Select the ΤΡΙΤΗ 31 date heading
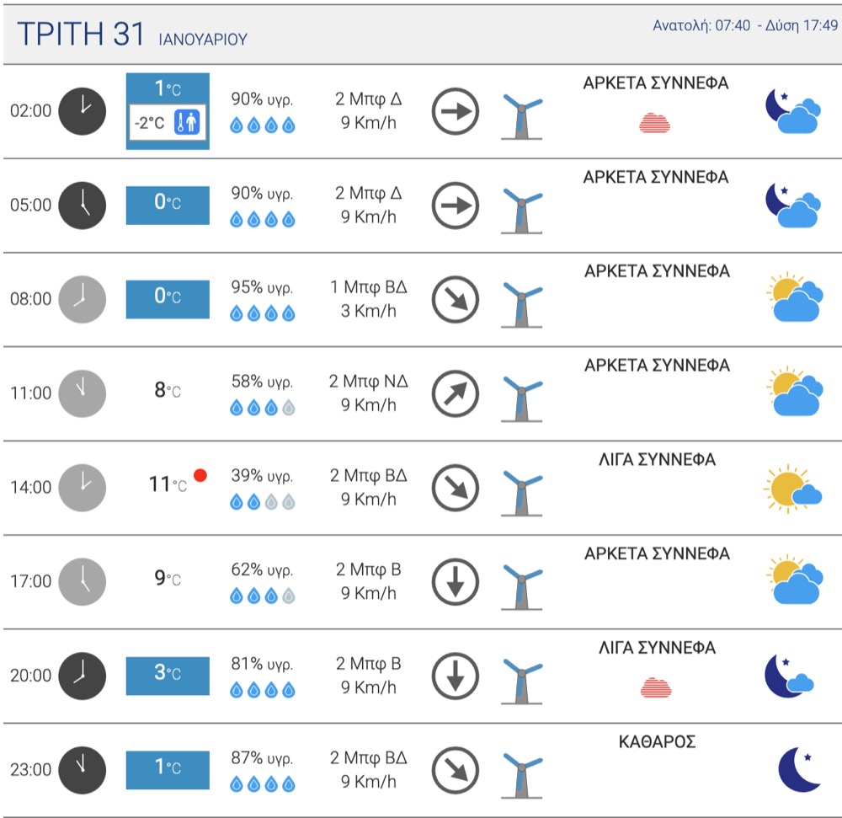The height and width of the screenshot is (818, 842). pos(81,34)
